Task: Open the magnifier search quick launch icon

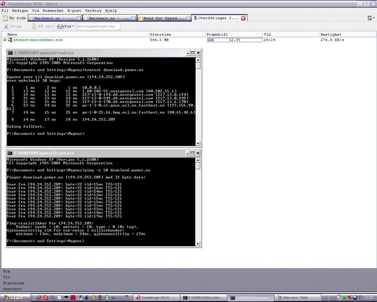Action: [52, 298]
